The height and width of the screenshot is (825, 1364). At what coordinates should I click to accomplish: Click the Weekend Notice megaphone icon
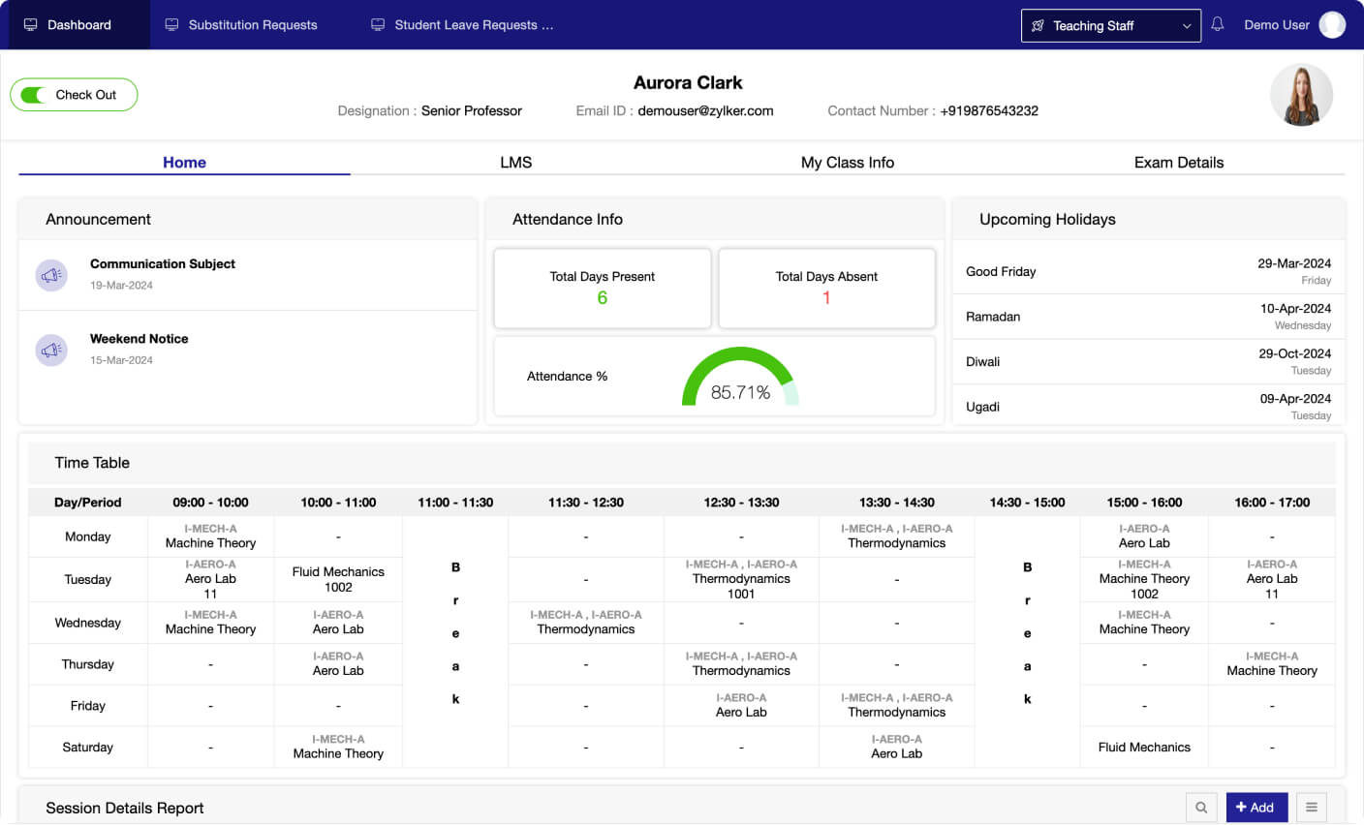tap(51, 350)
